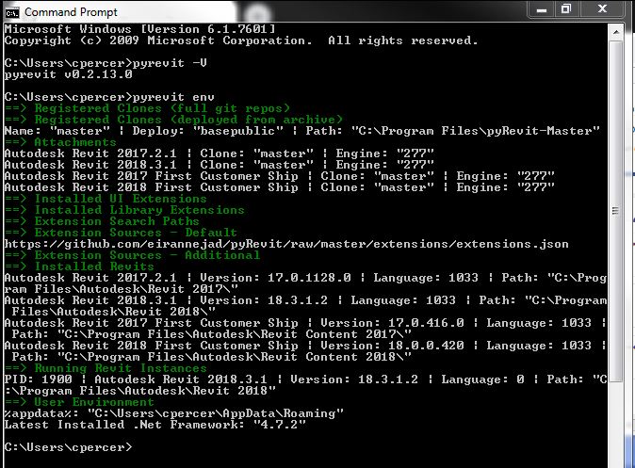This screenshot has height=468, width=635.
Task: Click 'Revit 2018 First Customer Ship | Clone' line
Action: [x=280, y=187]
